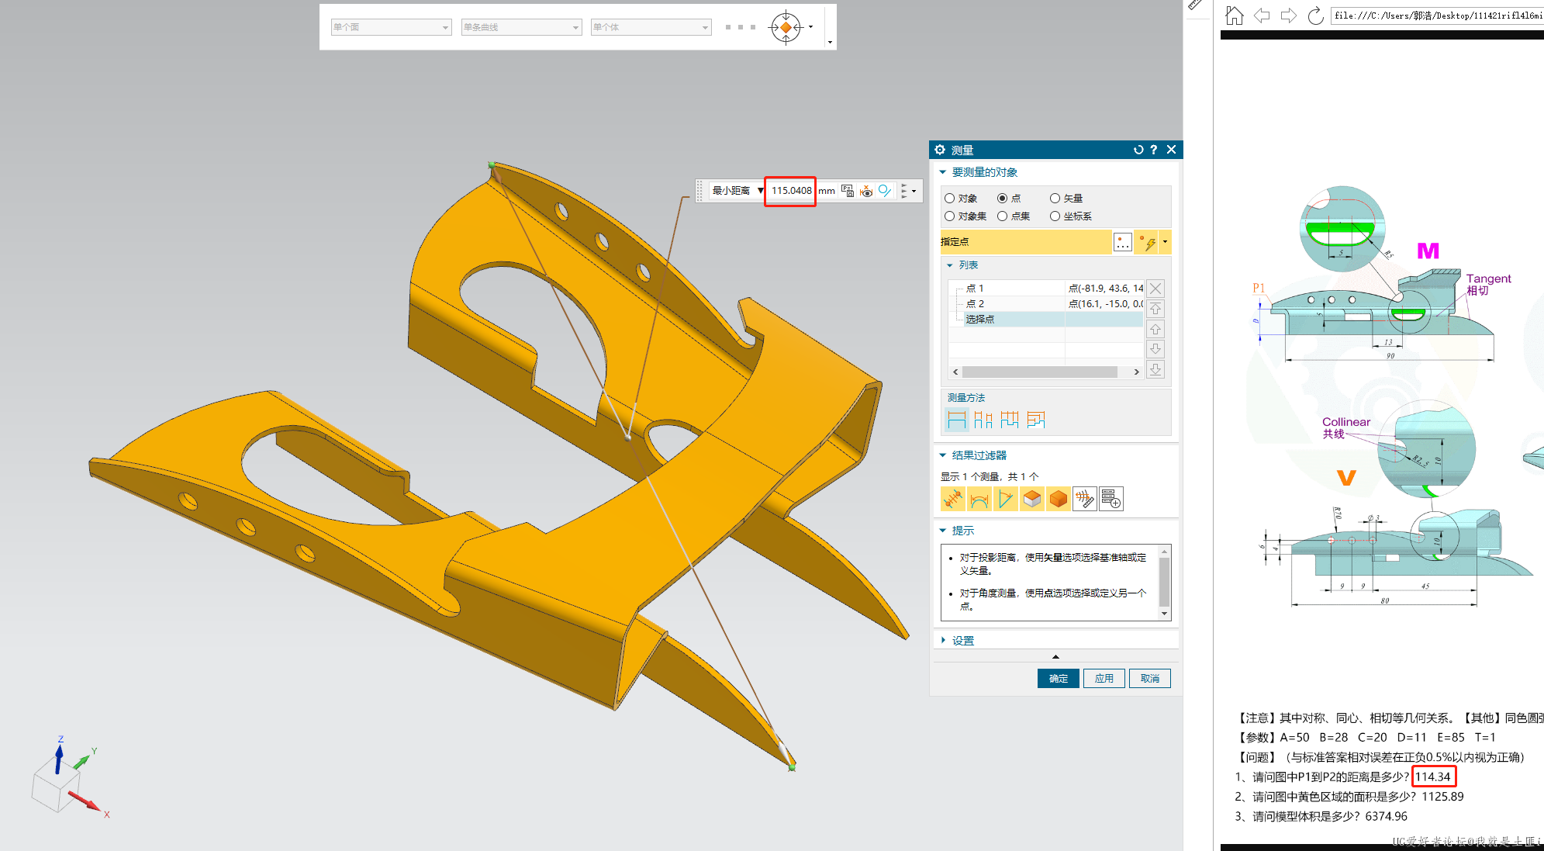The width and height of the screenshot is (1544, 851).
Task: Open the 单个面 face filter dropdown
Action: 391,27
